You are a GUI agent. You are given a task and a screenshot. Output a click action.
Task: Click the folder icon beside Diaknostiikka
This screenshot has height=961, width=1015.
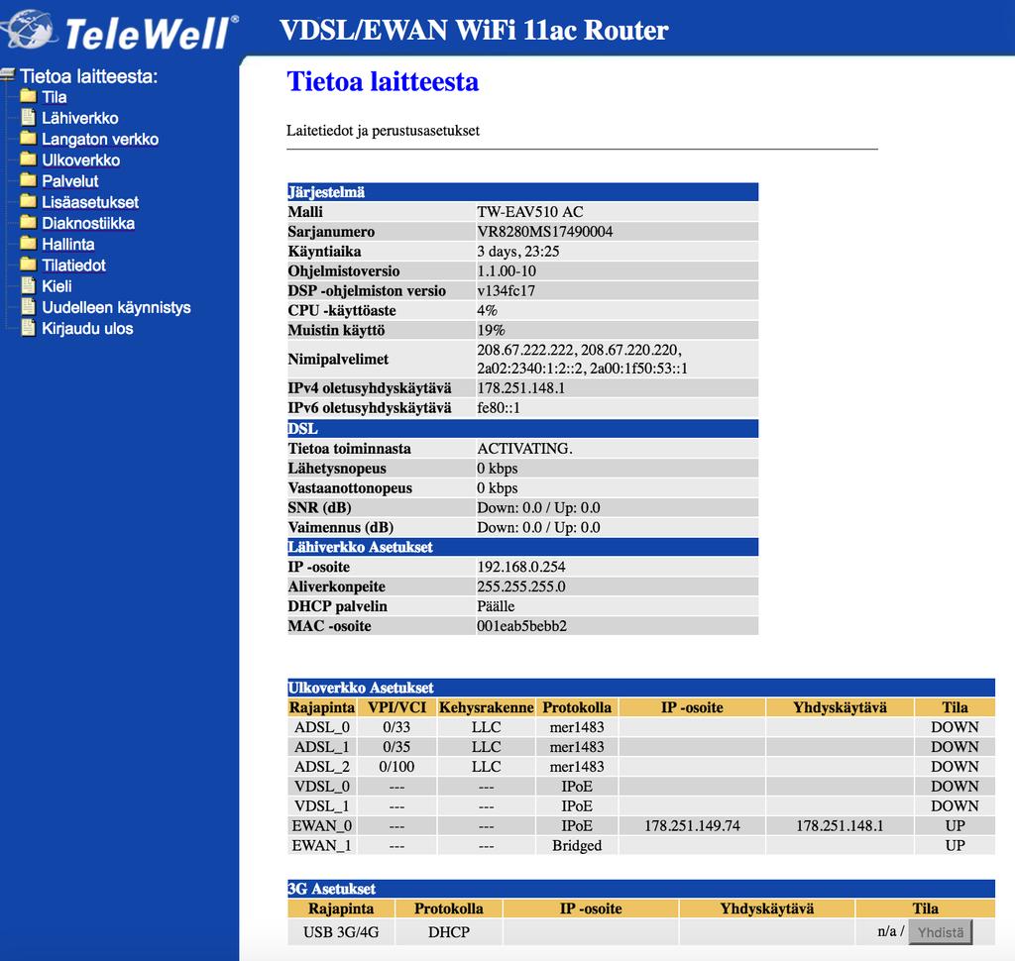click(x=28, y=223)
